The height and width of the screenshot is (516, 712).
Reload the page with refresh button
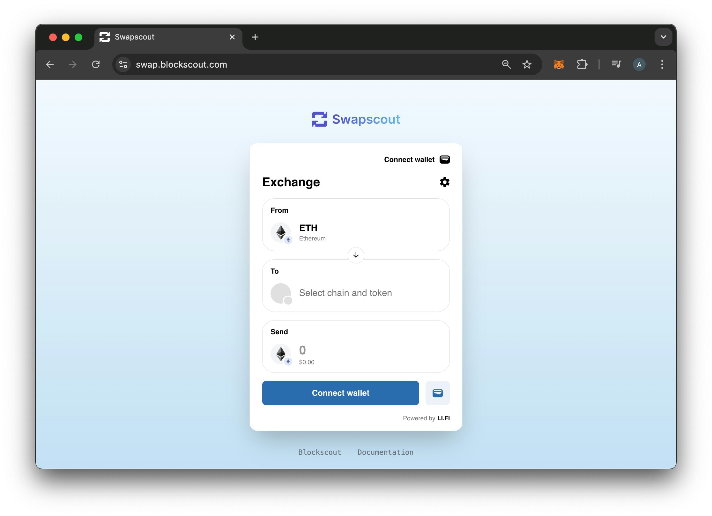[x=96, y=64]
